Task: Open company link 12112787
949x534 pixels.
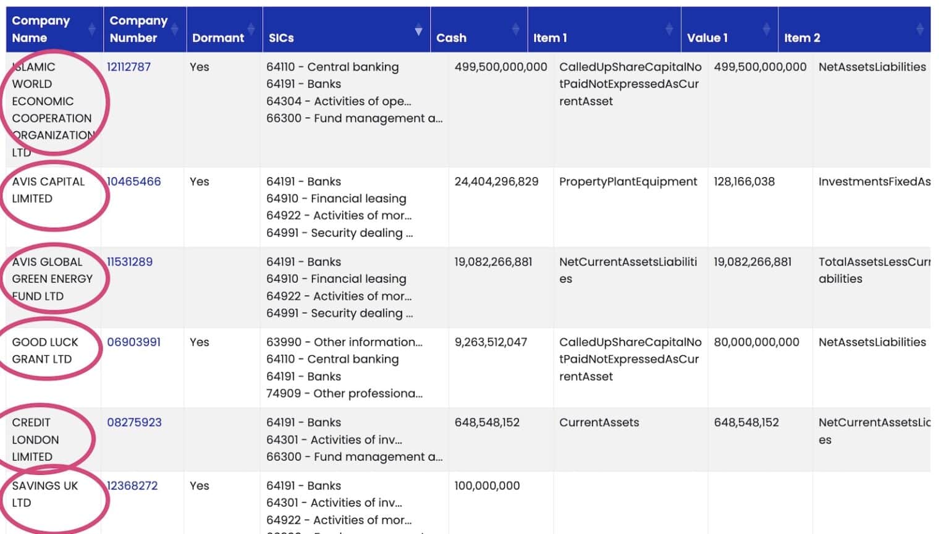Action: [129, 67]
